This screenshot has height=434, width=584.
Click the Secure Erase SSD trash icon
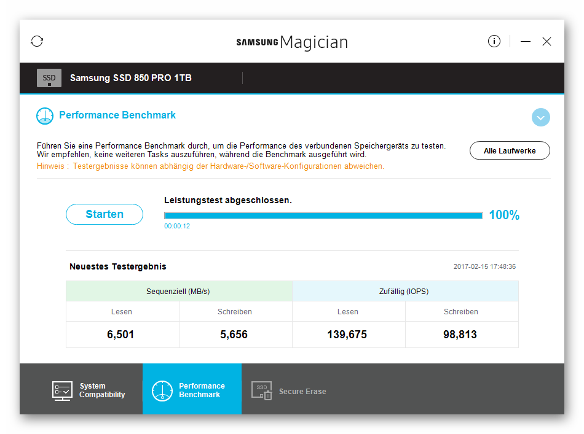pos(261,390)
